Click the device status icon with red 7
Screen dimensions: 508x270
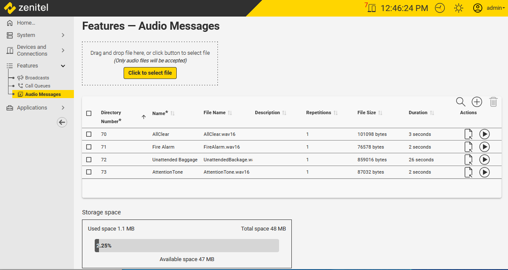coord(372,8)
